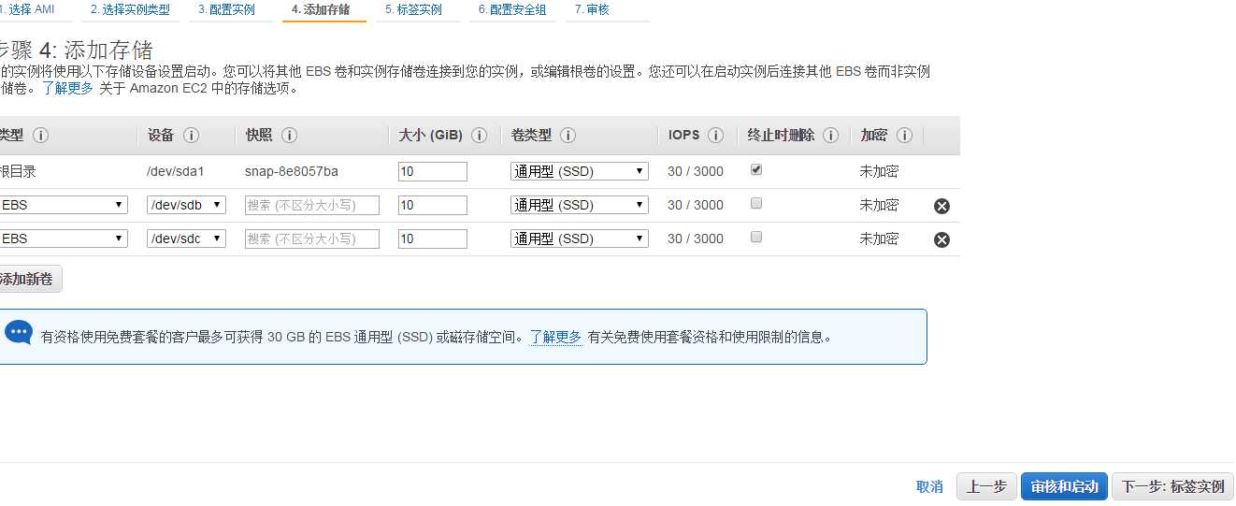Click info icon next to 快照 header

289,136
